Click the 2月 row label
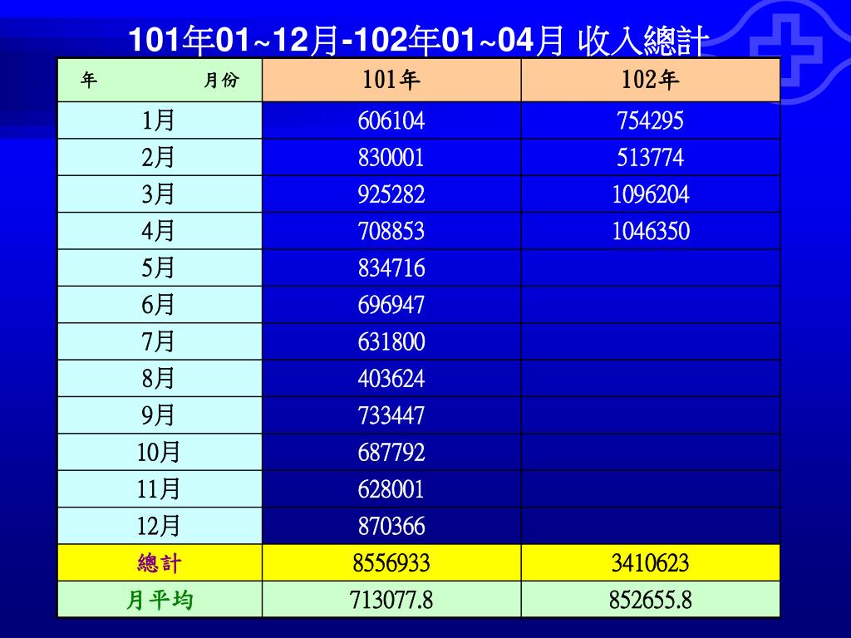 click(158, 157)
